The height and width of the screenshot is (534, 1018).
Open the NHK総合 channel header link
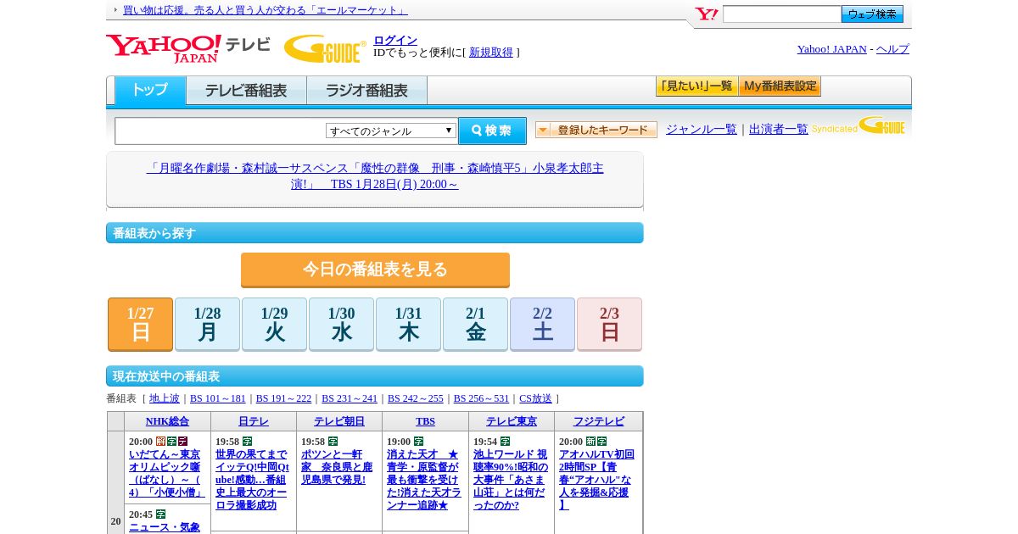pos(167,421)
